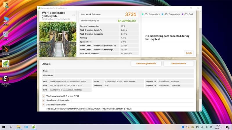Launch the 3DMark desktop shortcut
The width and height of the screenshot is (232, 130).
pos(6,50)
